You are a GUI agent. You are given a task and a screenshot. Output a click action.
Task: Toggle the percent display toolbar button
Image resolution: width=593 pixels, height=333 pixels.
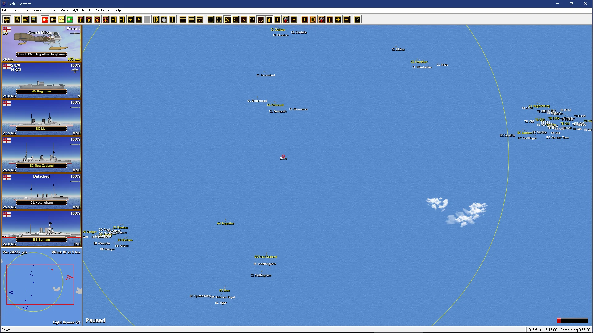coord(252,20)
